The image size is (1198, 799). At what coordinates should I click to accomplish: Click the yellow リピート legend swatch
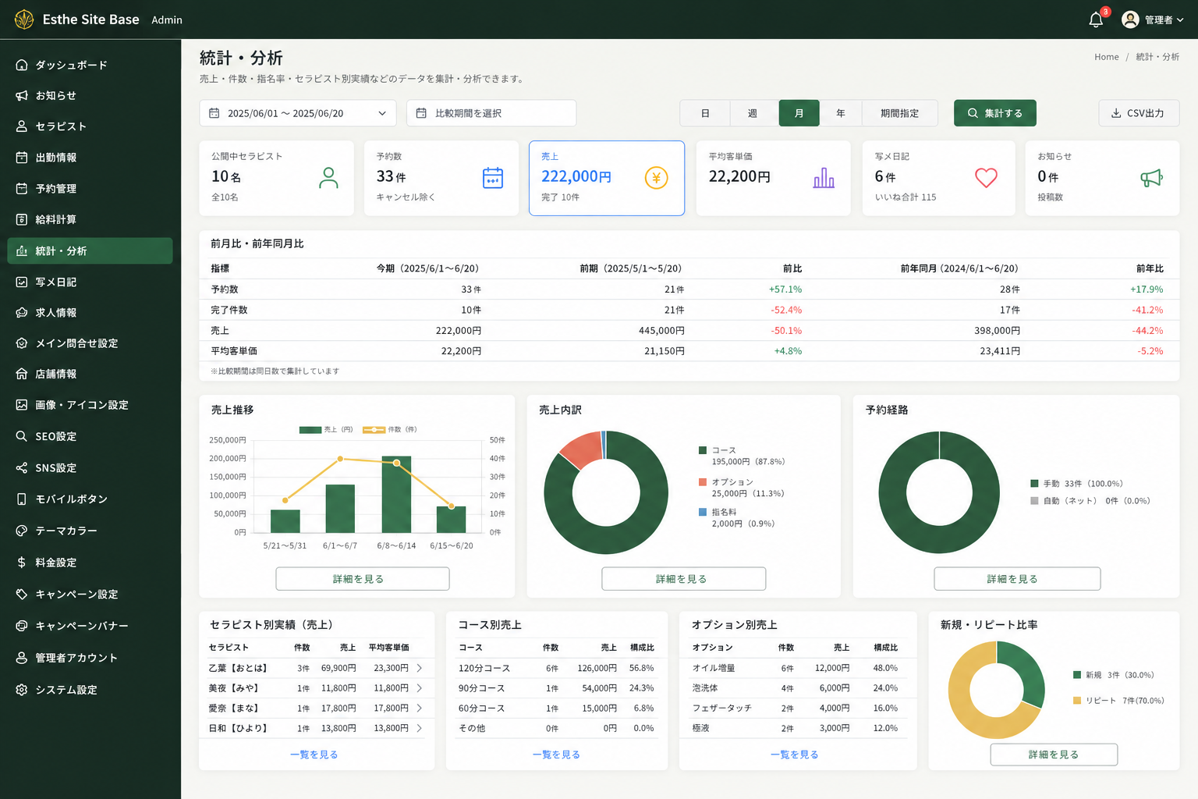(1077, 701)
